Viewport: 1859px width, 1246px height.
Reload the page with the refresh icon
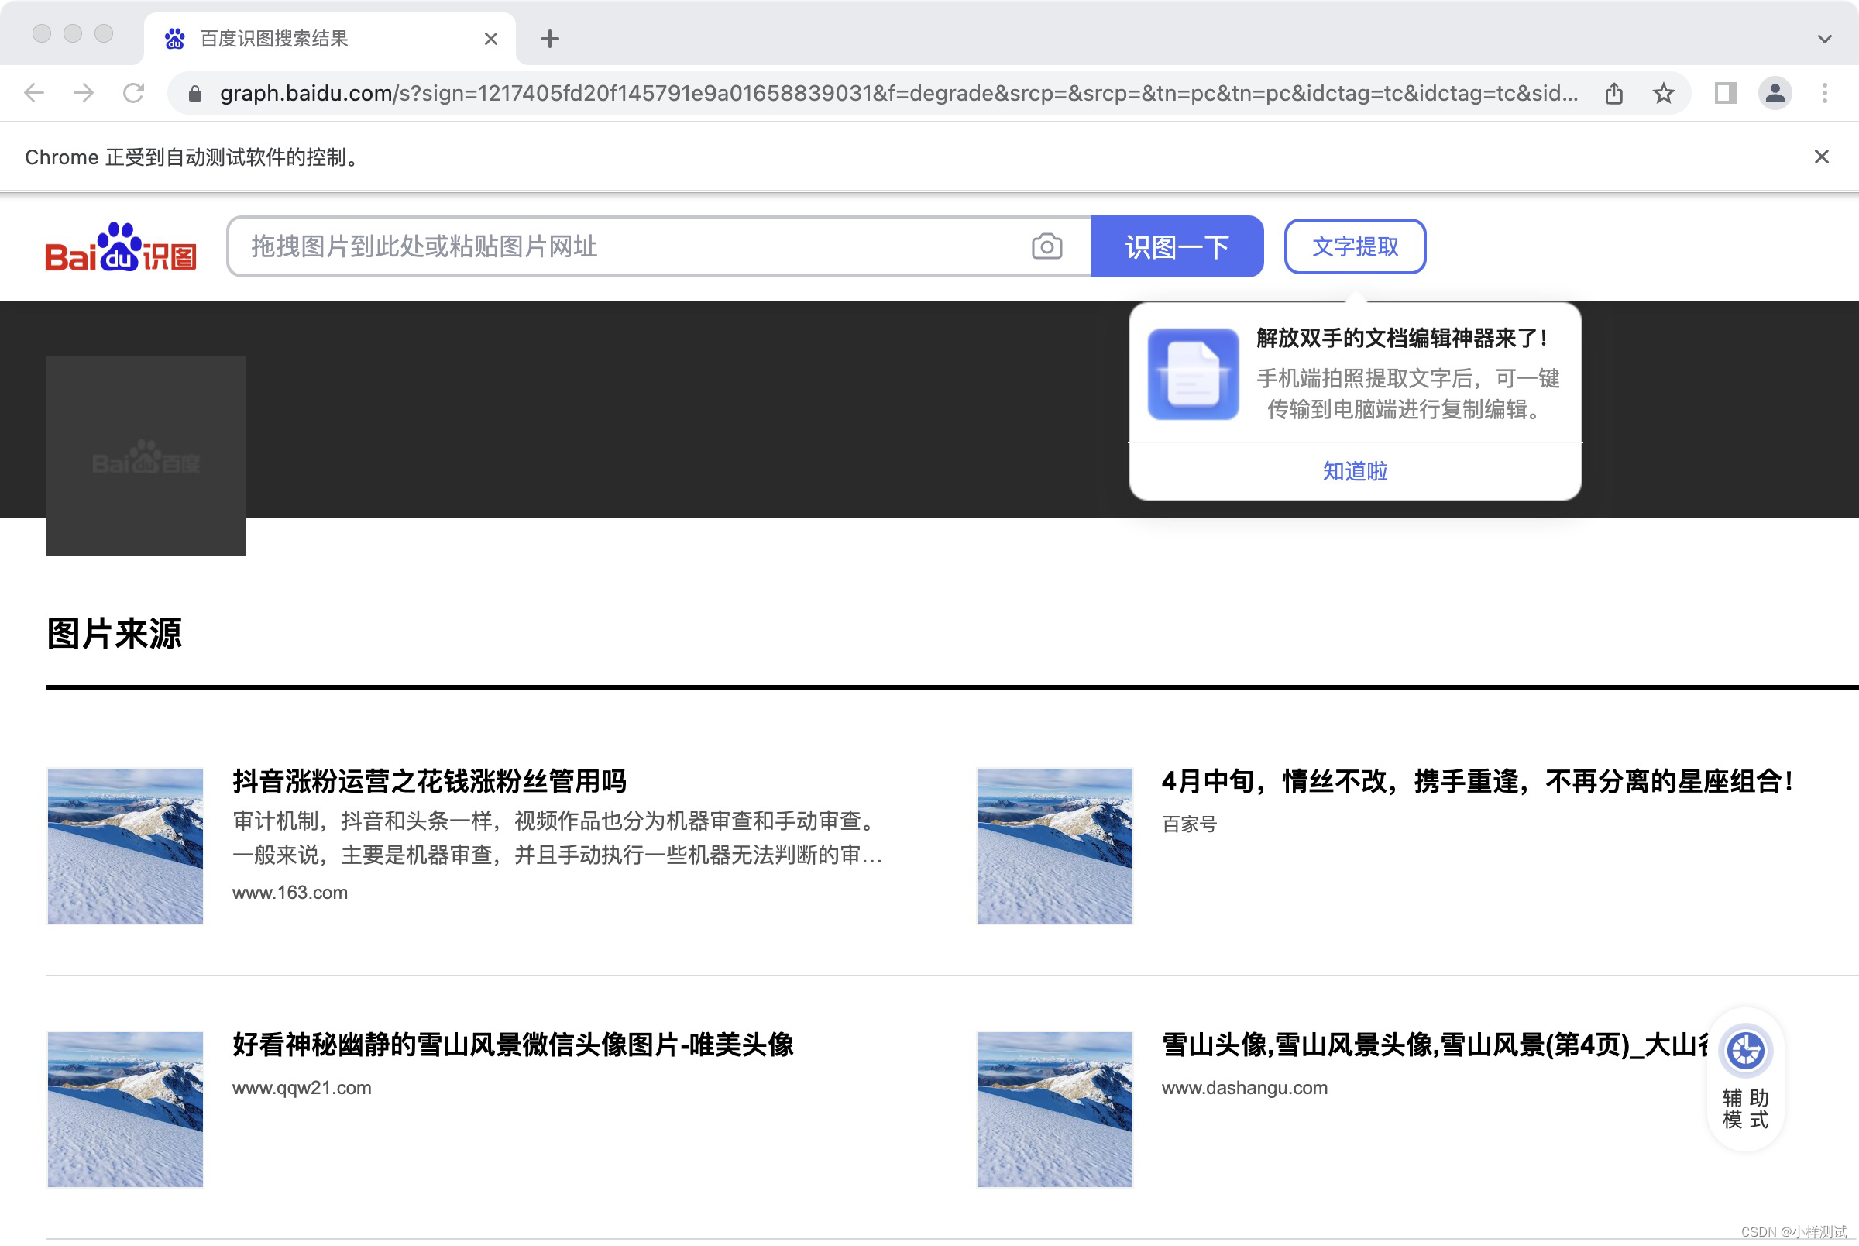pyautogui.click(x=133, y=93)
